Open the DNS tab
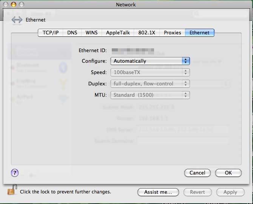Screen dimensions: 253x204 coord(72,33)
